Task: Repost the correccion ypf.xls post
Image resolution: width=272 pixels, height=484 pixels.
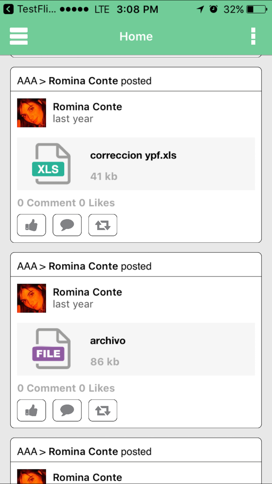Action: 103,225
